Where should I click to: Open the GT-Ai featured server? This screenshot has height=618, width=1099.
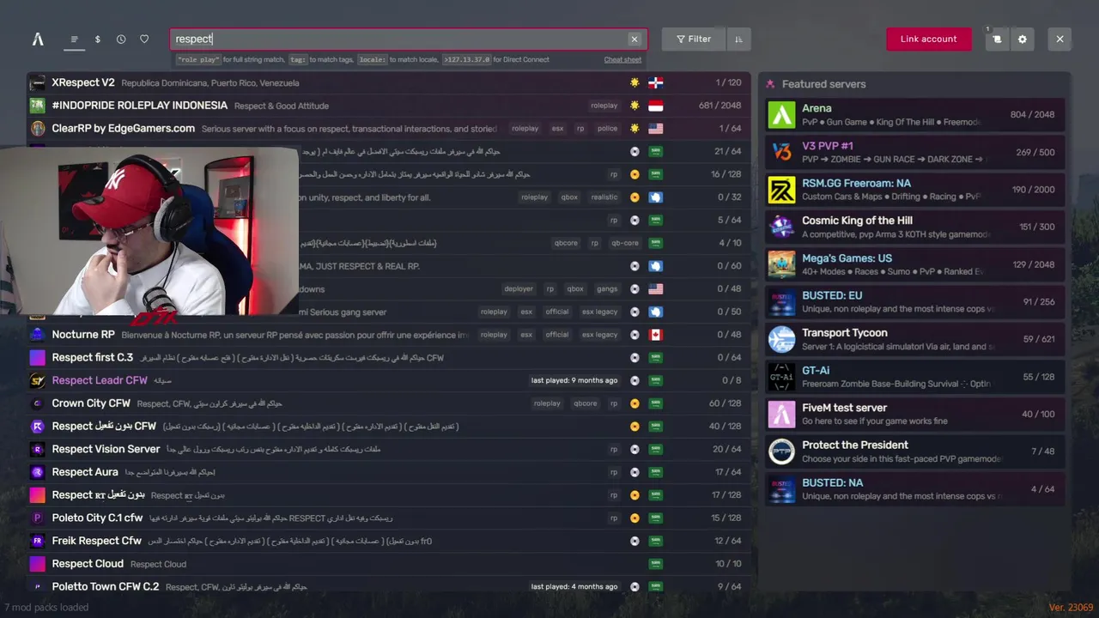915,377
